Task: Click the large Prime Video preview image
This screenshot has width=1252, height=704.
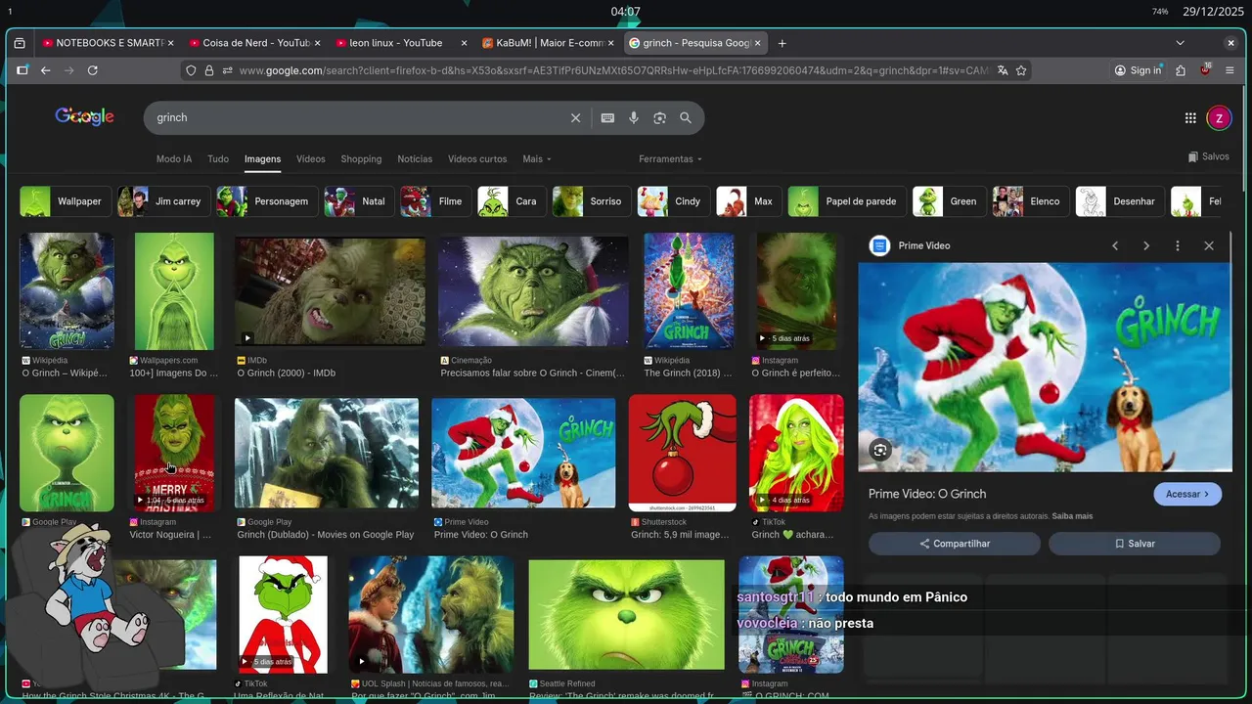Action: 1045,368
